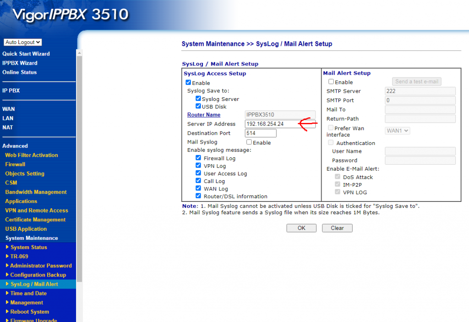Open Web Filter Activation
This screenshot has width=469, height=322.
point(32,155)
